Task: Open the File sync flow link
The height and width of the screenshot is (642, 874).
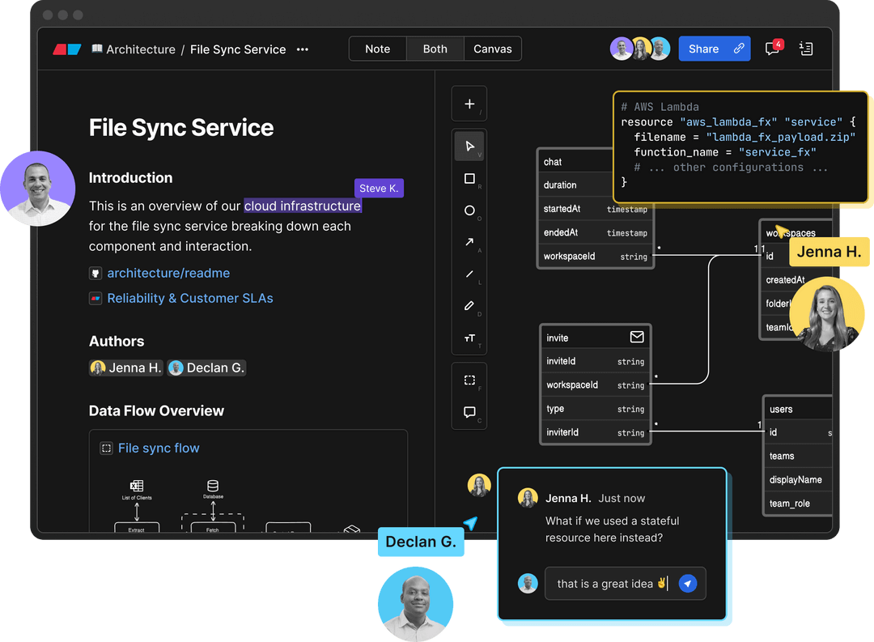Action: [159, 448]
